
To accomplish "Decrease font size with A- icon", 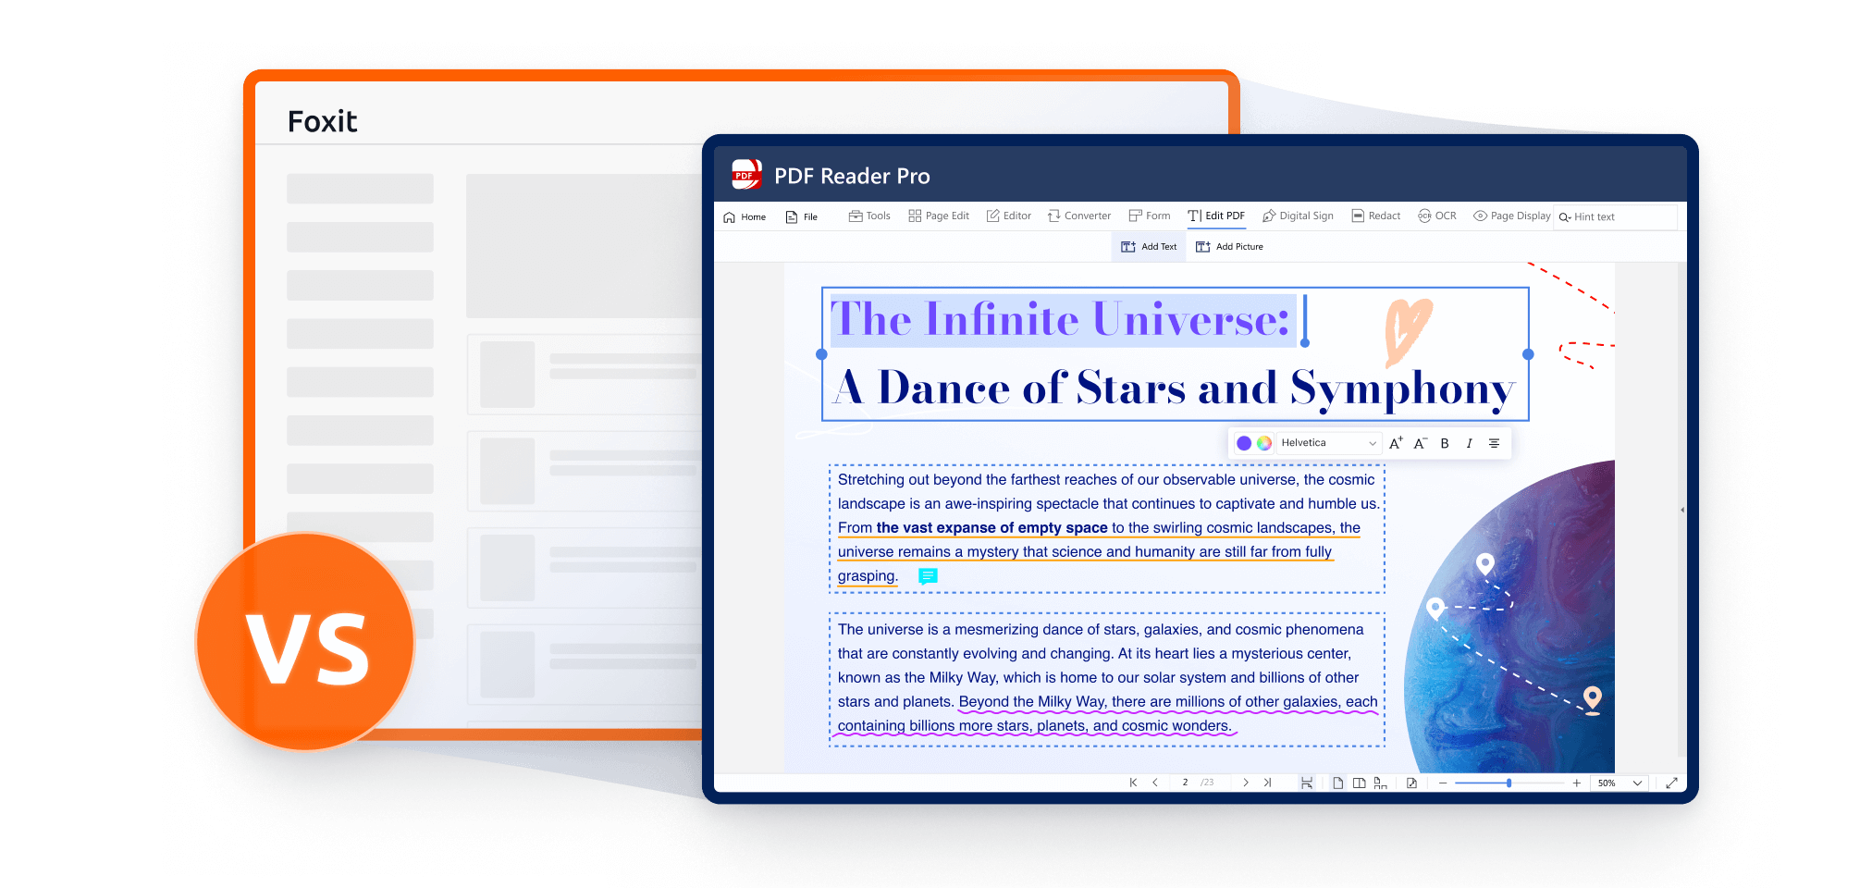I will coord(1421,443).
